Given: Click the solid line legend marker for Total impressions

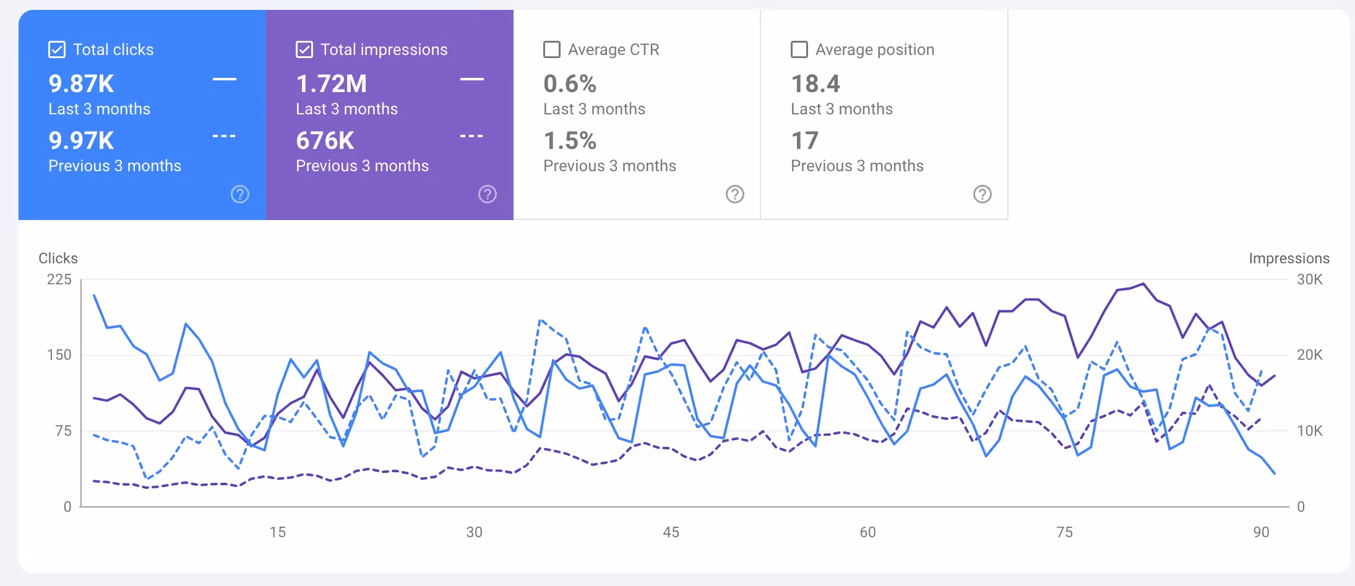Looking at the screenshot, I should click(x=472, y=79).
